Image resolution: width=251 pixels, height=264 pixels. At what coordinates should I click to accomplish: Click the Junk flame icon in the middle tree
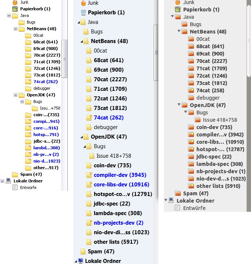[x=84, y=3]
